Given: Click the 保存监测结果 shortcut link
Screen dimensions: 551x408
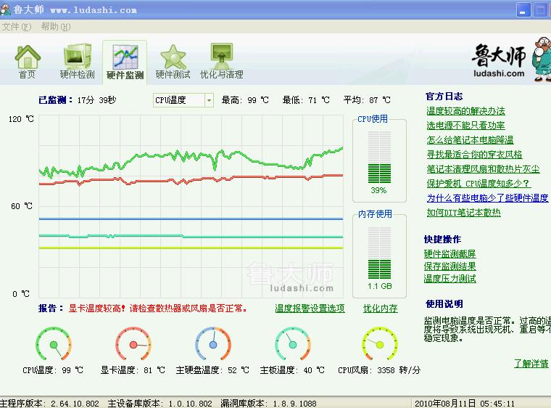Looking at the screenshot, I should point(449,266).
